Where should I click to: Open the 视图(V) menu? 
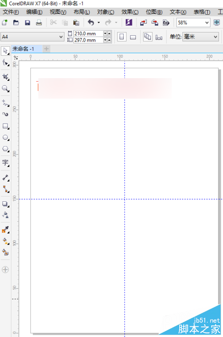pyautogui.click(x=58, y=12)
